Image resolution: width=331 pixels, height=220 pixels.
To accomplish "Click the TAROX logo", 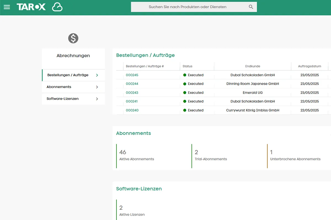I will pos(31,7).
